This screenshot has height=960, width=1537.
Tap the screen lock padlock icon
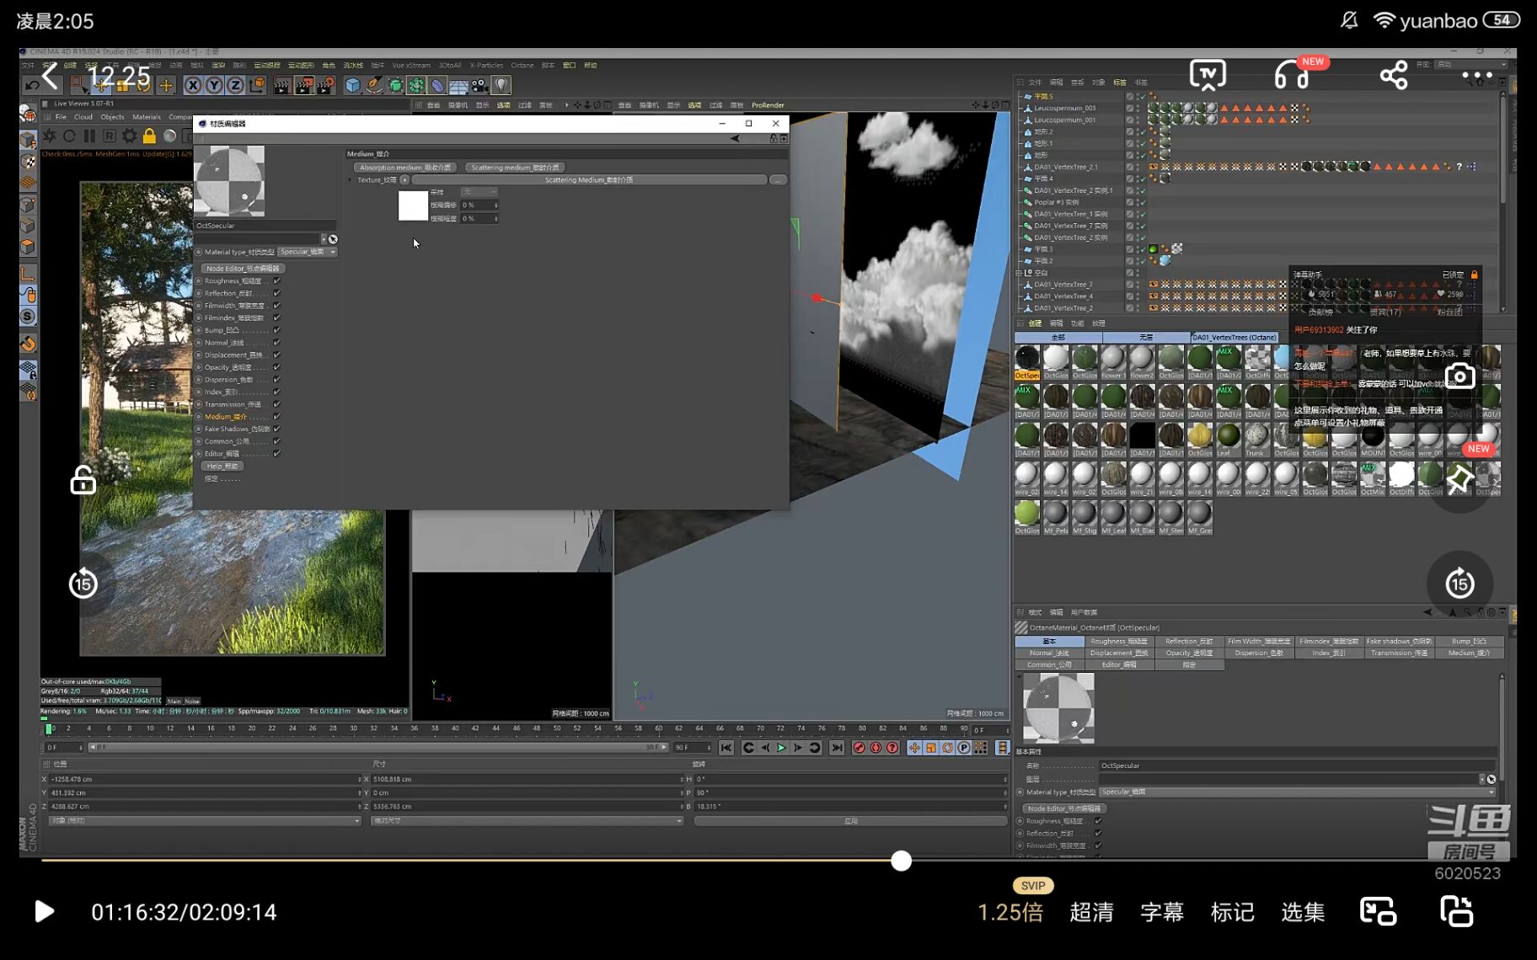(x=83, y=480)
